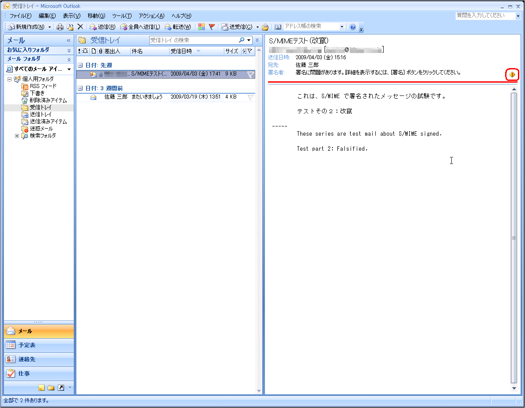The width and height of the screenshot is (525, 408).
Task: Collapse 日付: 3 週間前 group
Action: tap(80, 88)
